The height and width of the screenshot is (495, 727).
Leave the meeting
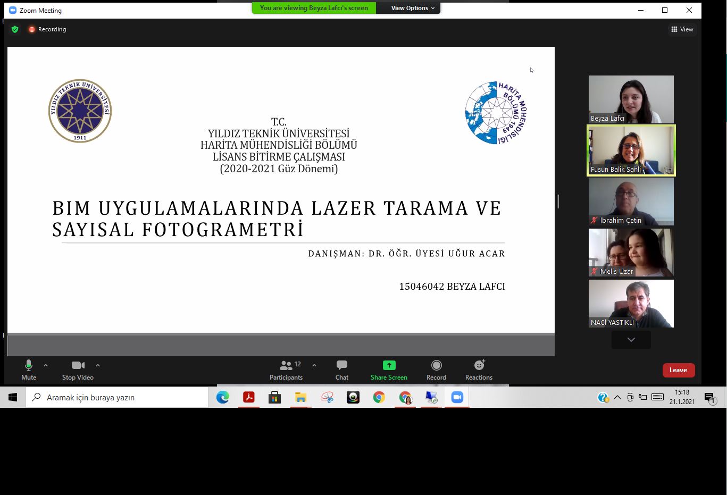pos(678,370)
